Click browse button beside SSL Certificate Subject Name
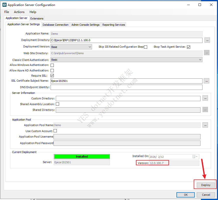 [x=206, y=81]
